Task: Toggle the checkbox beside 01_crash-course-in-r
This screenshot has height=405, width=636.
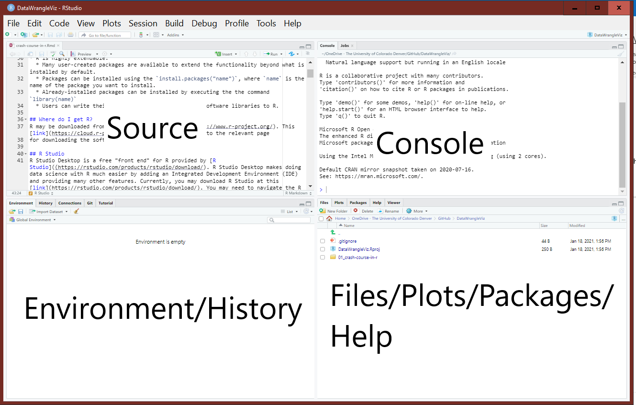Action: tap(323, 257)
